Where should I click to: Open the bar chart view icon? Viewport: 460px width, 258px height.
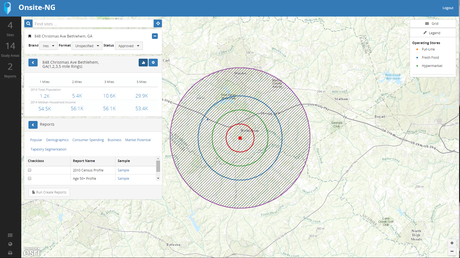pos(143,63)
